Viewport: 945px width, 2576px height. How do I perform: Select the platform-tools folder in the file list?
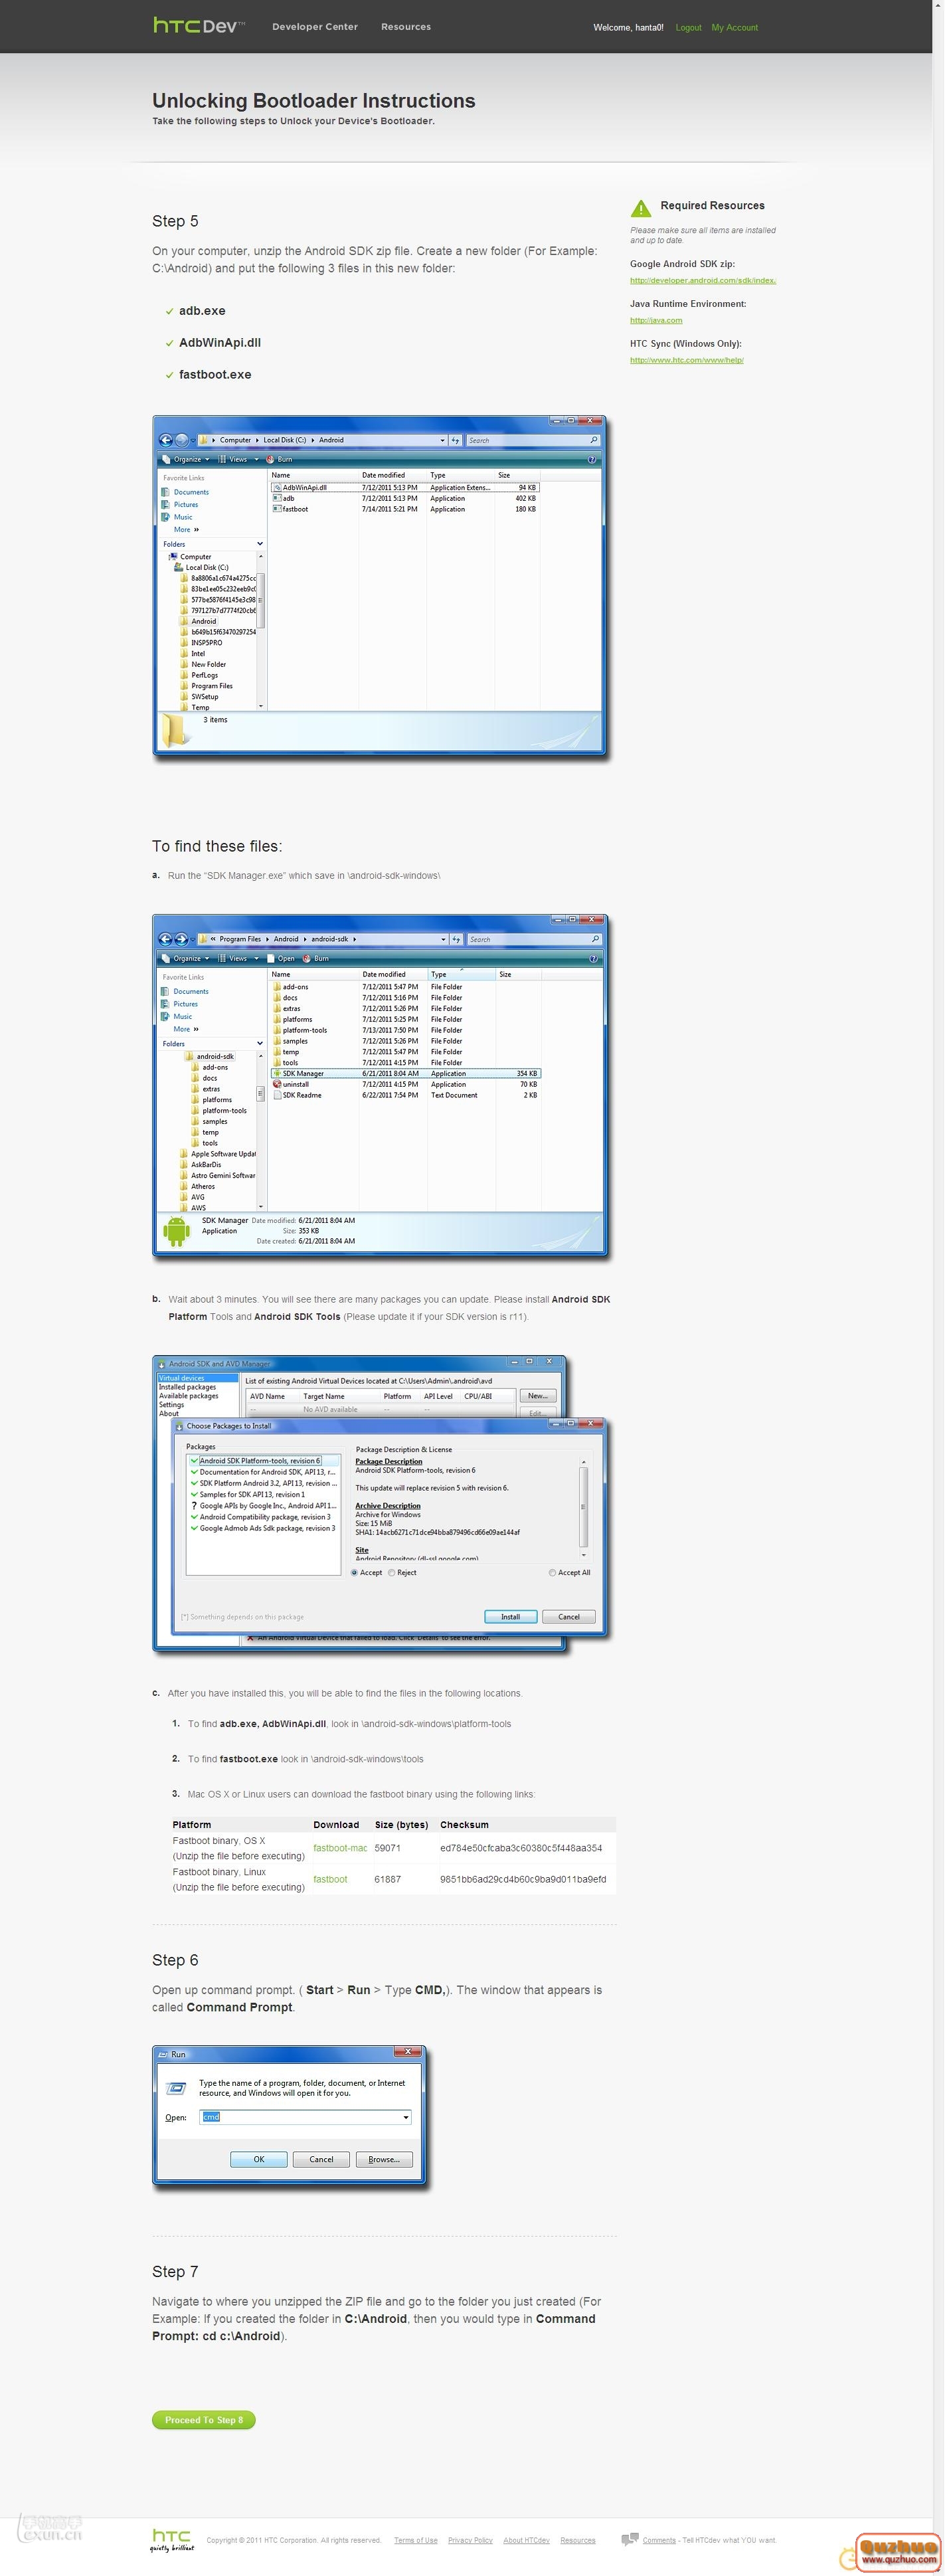coord(405,1030)
